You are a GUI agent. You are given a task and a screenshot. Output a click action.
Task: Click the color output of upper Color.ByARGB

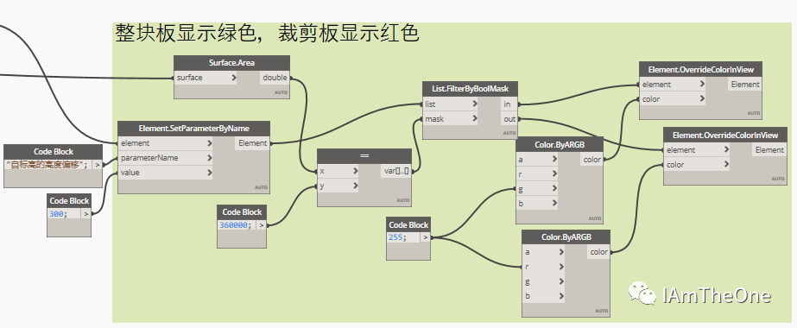coord(591,160)
